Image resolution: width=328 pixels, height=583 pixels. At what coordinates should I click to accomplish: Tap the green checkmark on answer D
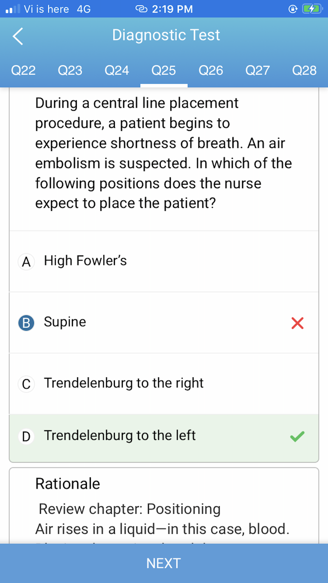[297, 436]
